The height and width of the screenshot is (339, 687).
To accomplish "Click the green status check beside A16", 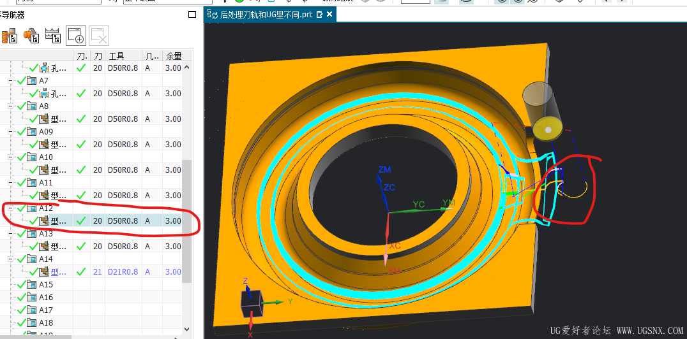I will pyautogui.click(x=21, y=298).
